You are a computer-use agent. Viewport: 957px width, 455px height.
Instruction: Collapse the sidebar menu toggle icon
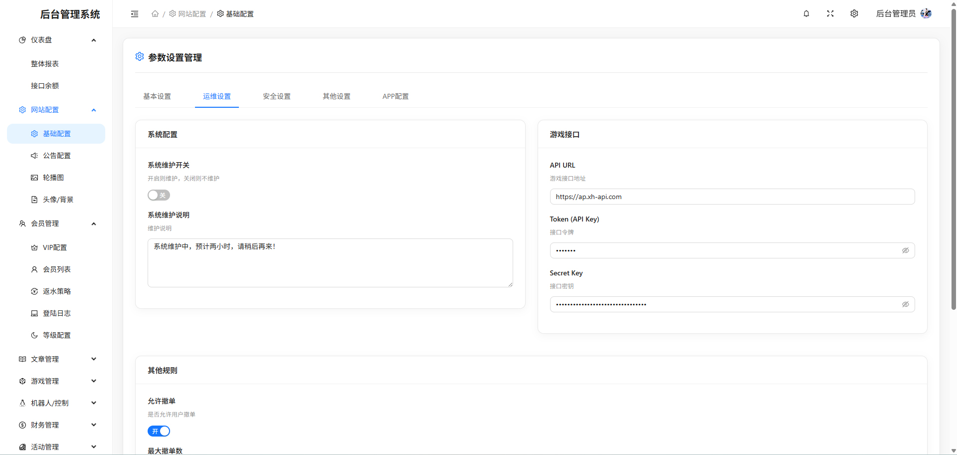click(x=135, y=14)
